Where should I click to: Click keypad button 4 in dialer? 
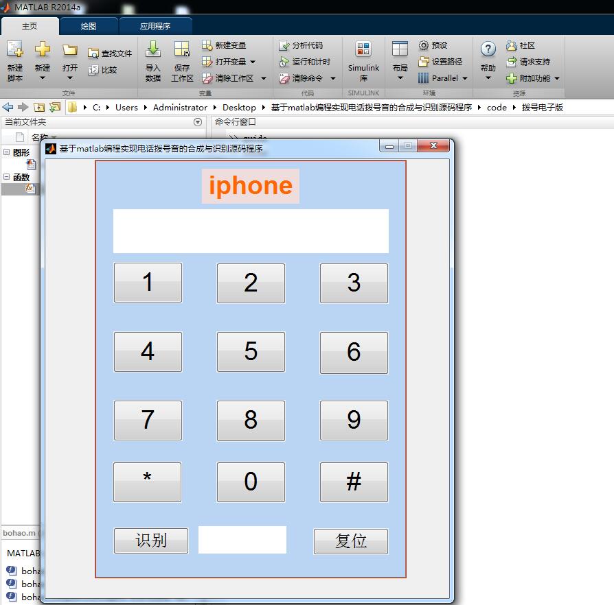[148, 352]
